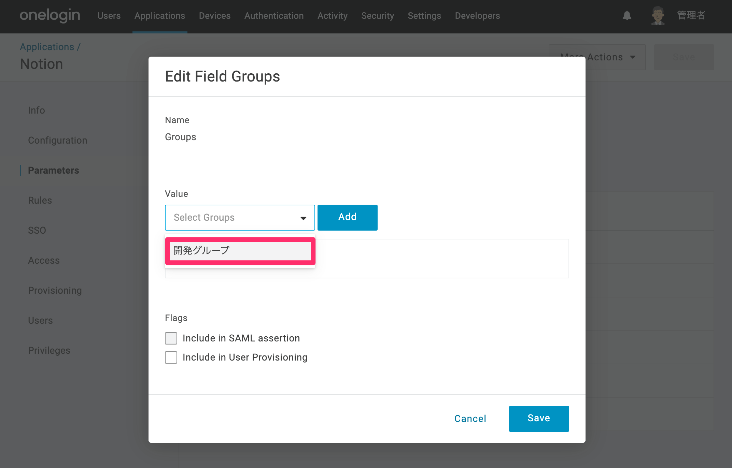Open the Security menu
The image size is (732, 468).
(x=378, y=16)
